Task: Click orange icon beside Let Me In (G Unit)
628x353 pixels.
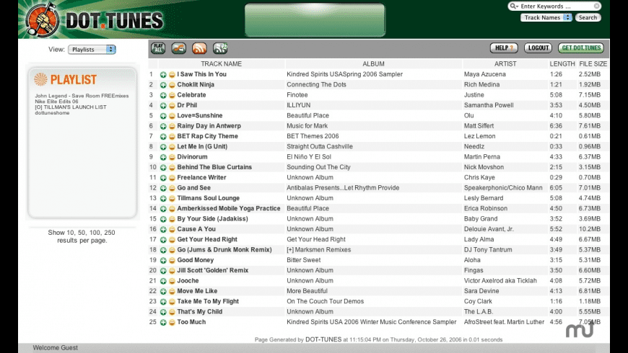Action: 172,147
